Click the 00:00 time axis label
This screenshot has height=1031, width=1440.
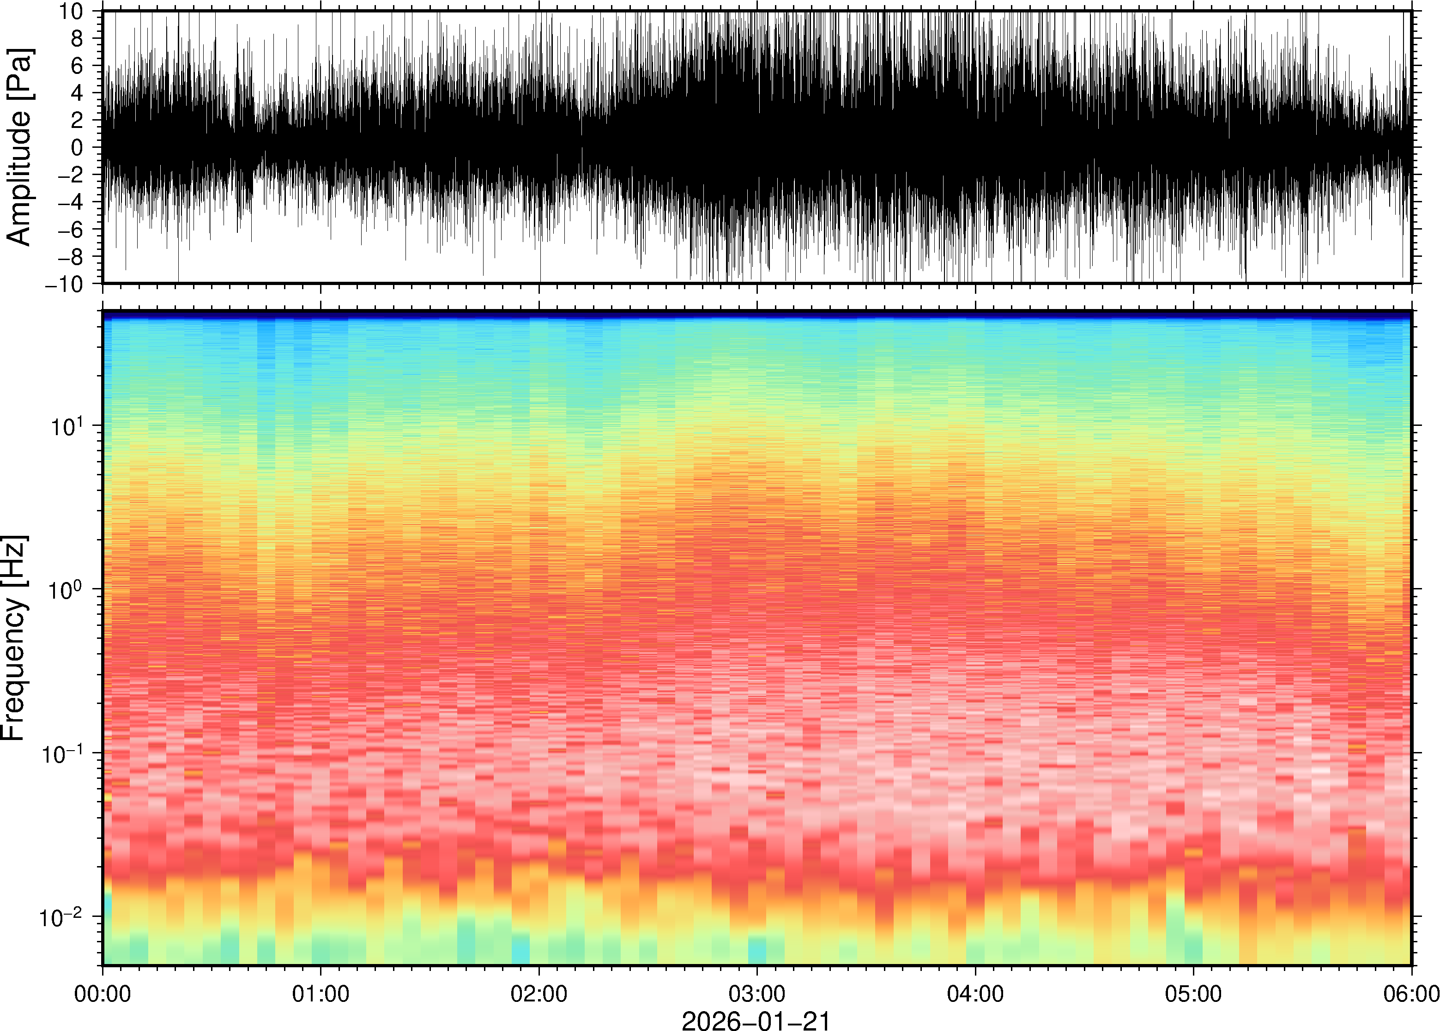coord(103,994)
